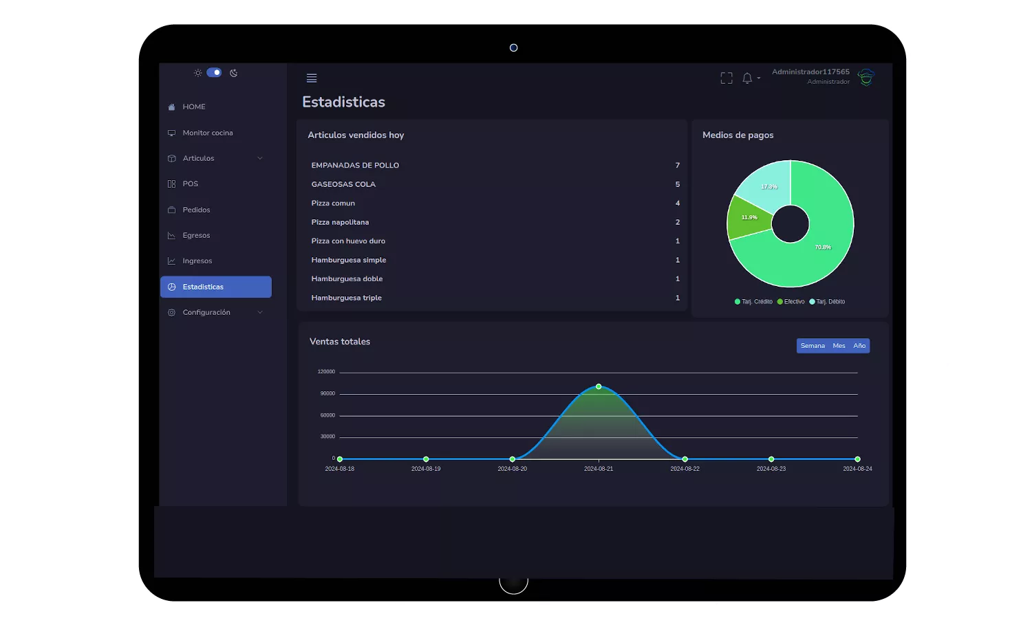Screen dimensions: 1032x625
Task: Toggle the Efectivo legend entry
Action: 791,302
